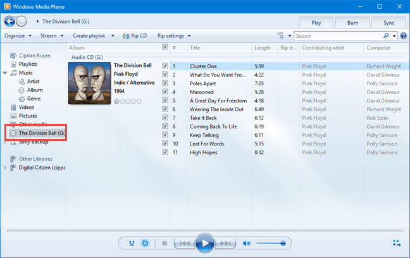Screen dimensions: 410x258
Task: Click The Division Bell album cover thumbnail
Action: 89,83
